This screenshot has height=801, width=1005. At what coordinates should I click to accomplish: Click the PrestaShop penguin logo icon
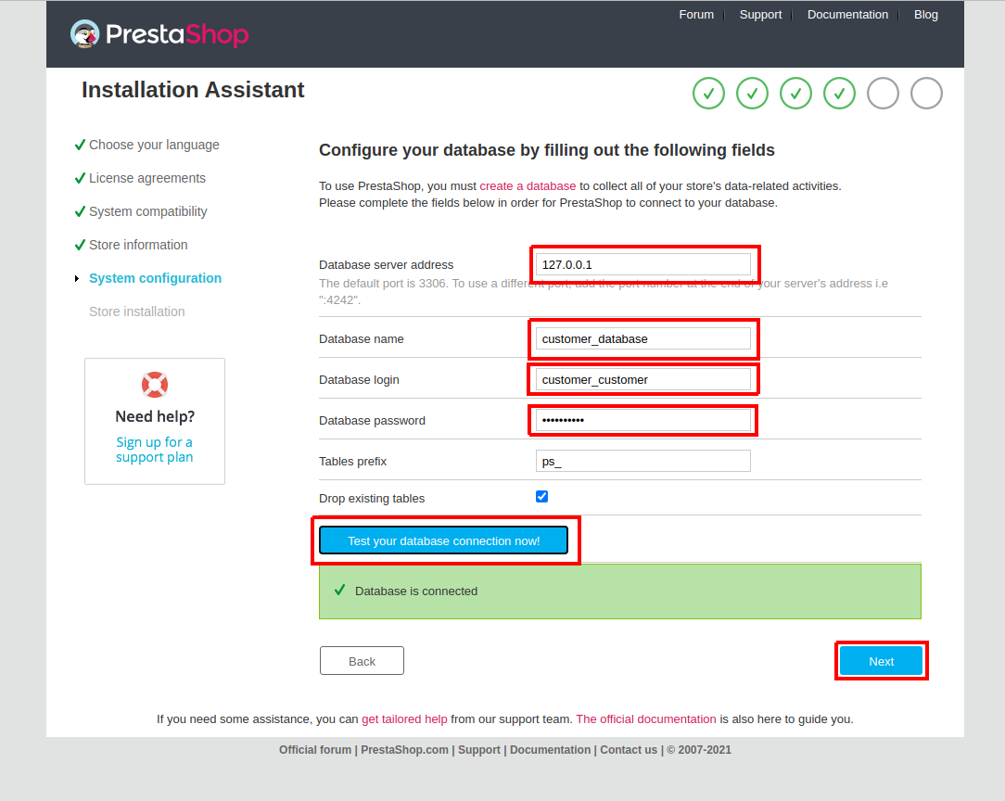tap(84, 34)
